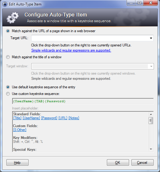Choose Use default keystroke sequence of the entry

[x=8, y=87]
